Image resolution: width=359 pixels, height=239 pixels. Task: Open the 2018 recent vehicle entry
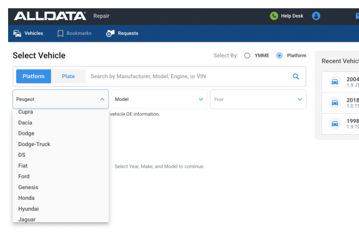[x=340, y=103]
